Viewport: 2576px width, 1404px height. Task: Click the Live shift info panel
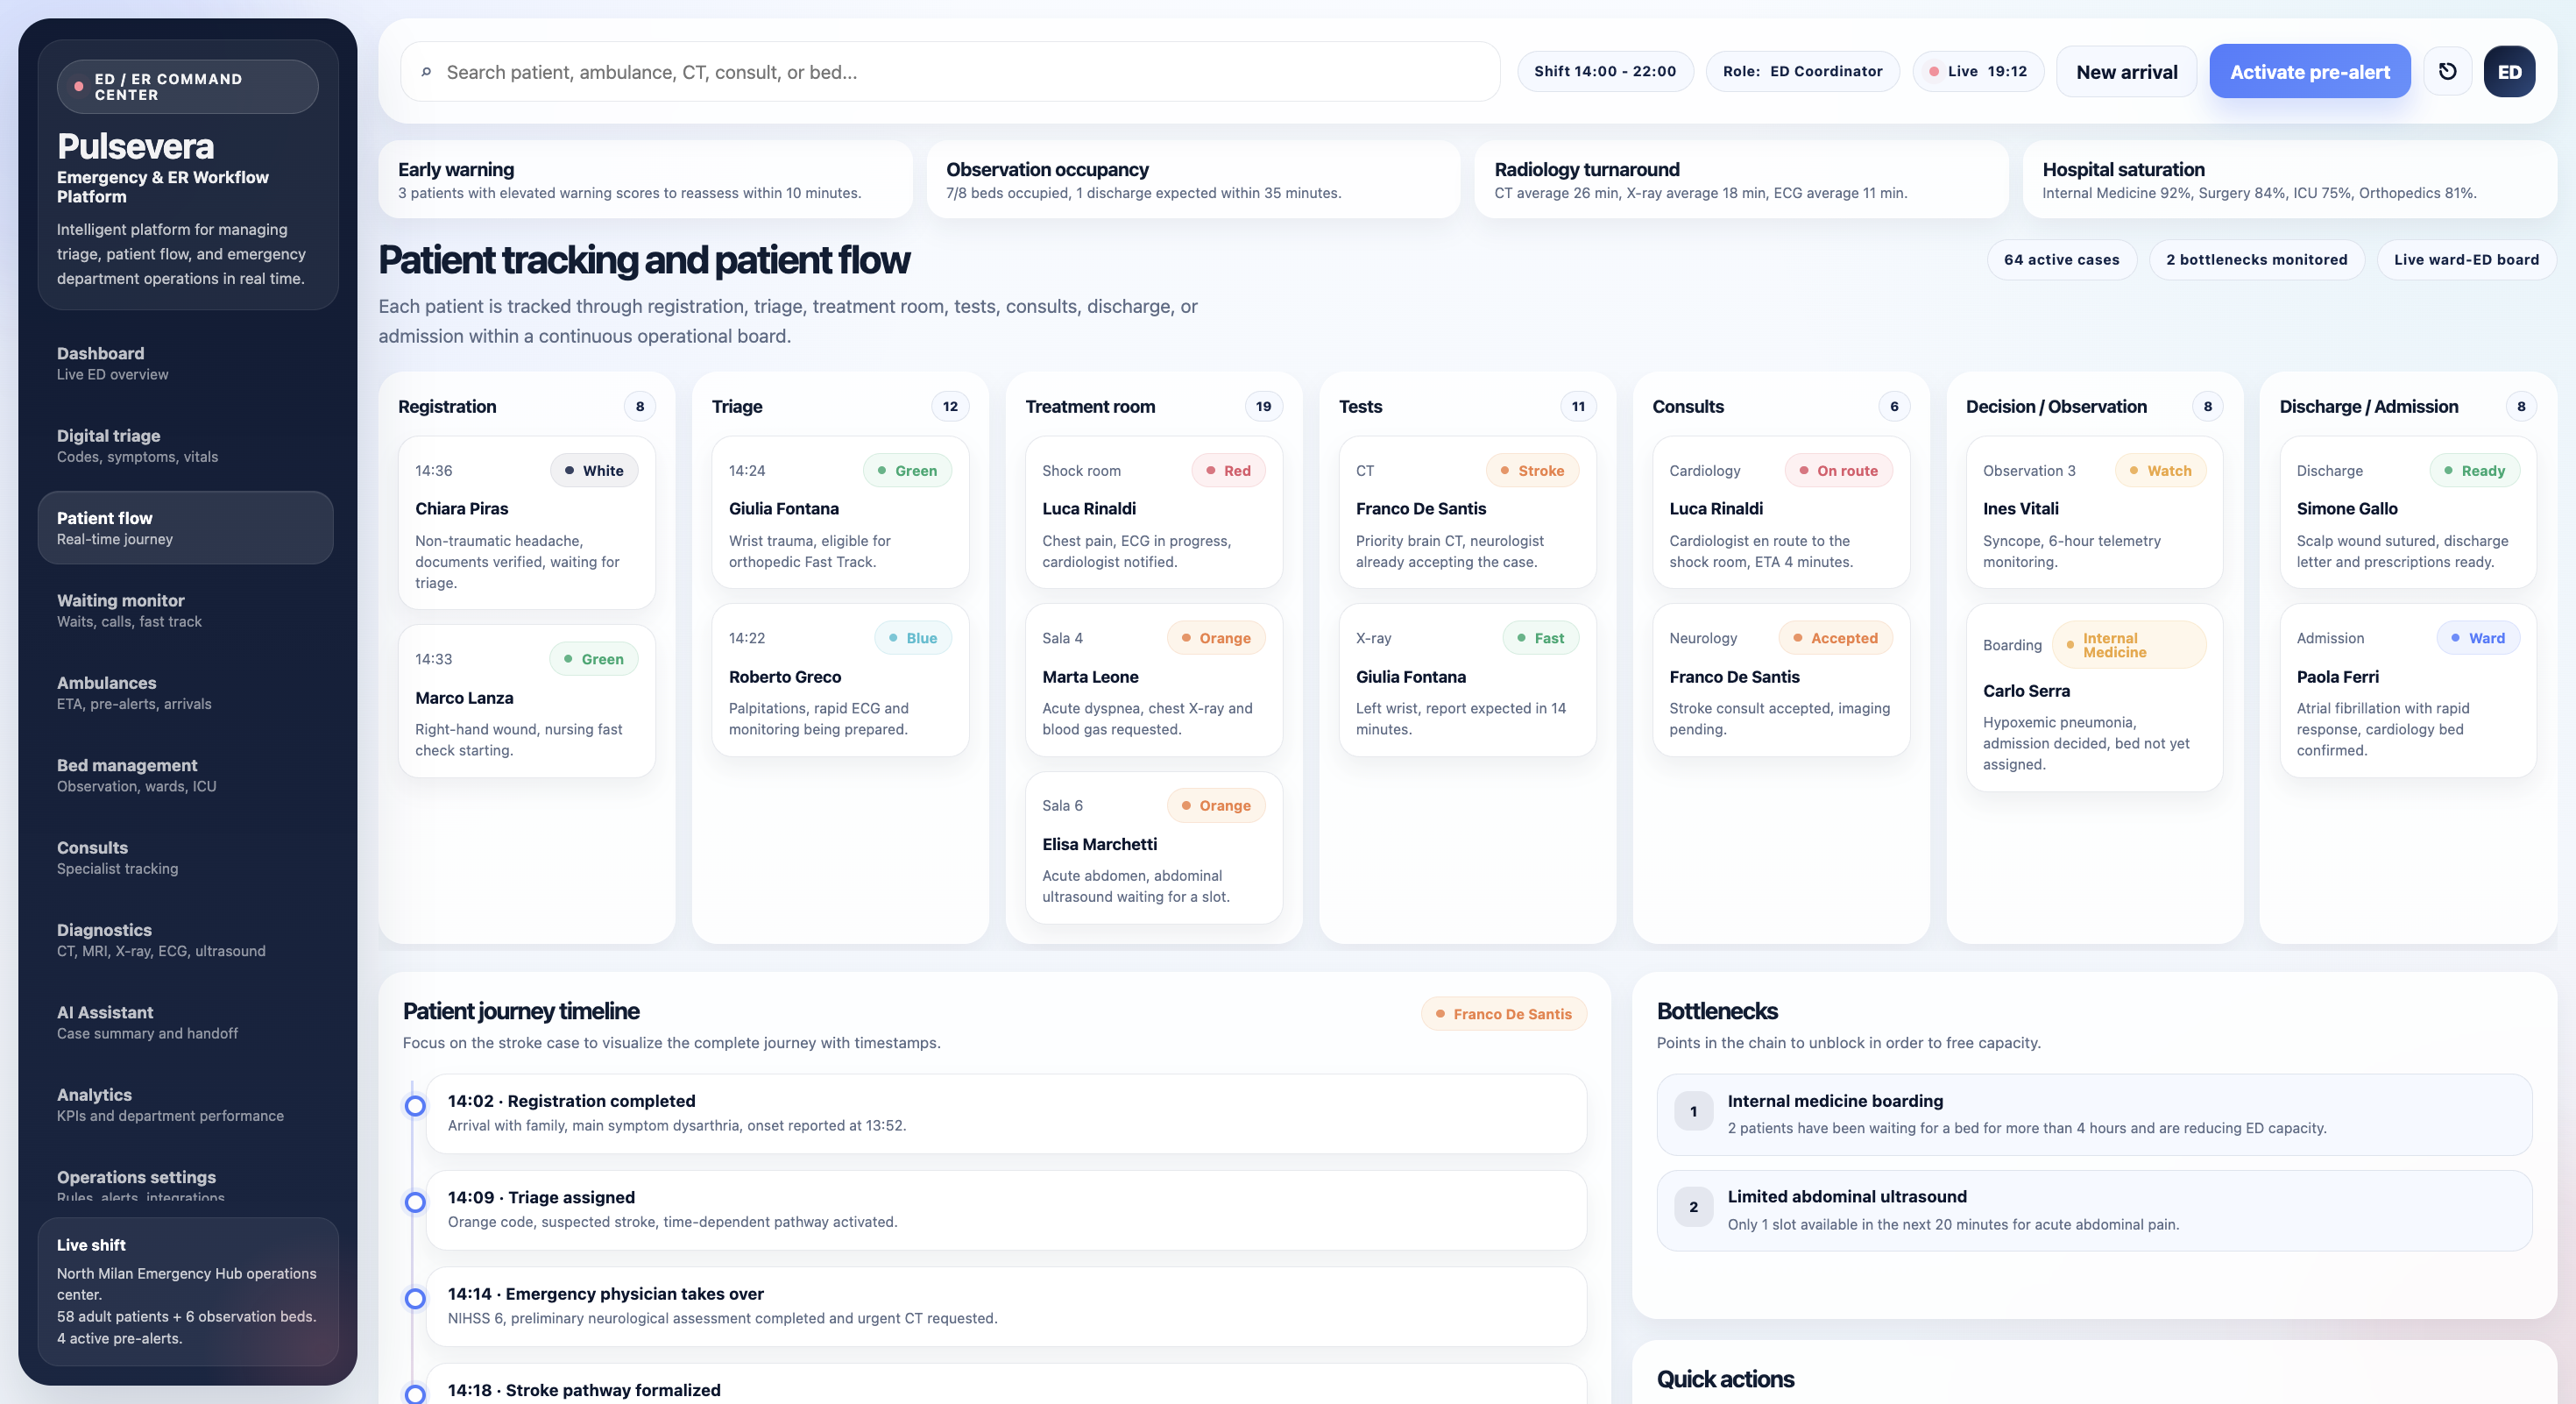(187, 1292)
